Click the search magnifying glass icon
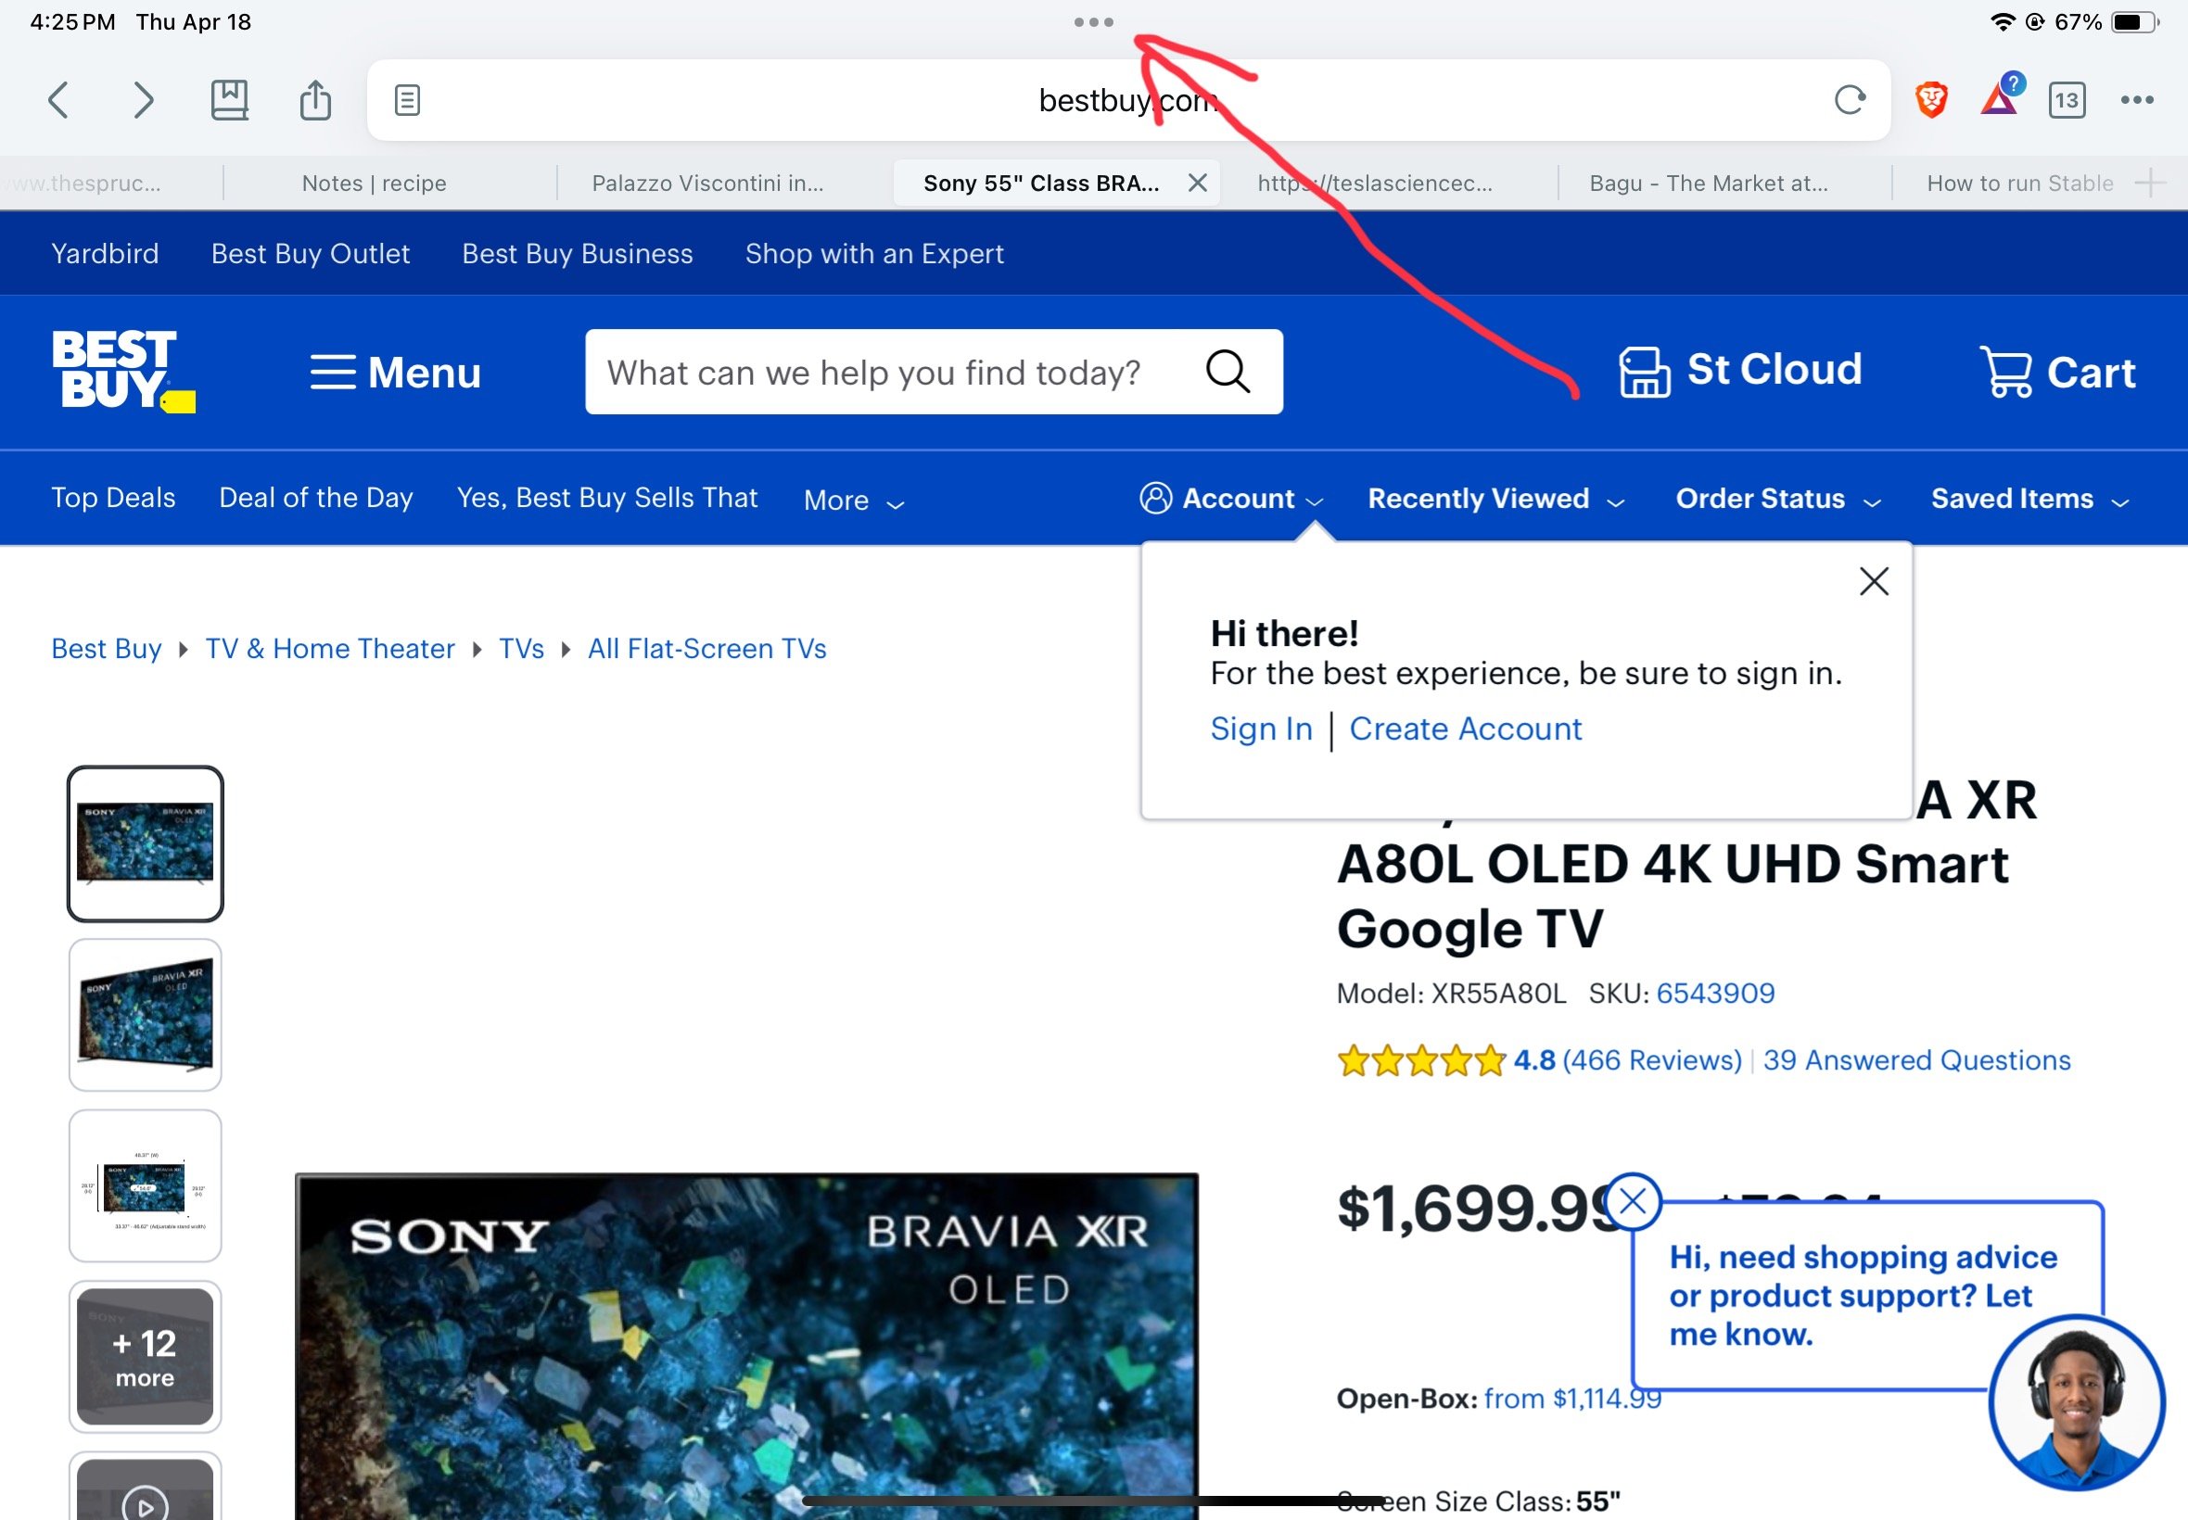Viewport: 2188px width, 1520px height. pos(1227,372)
